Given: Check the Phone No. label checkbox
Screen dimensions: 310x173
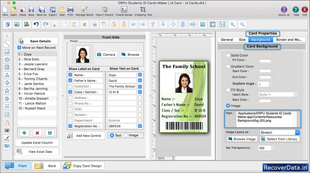Looking at the screenshot, I should pos(70,104).
